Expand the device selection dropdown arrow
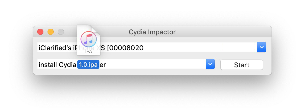The width and height of the screenshot is (307, 110). pos(262,47)
